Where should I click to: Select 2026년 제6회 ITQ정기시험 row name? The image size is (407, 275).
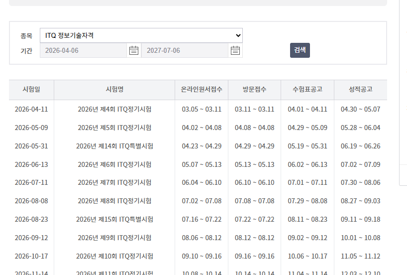coord(114,164)
